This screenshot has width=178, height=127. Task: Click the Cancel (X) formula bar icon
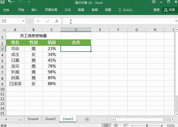click(38, 21)
